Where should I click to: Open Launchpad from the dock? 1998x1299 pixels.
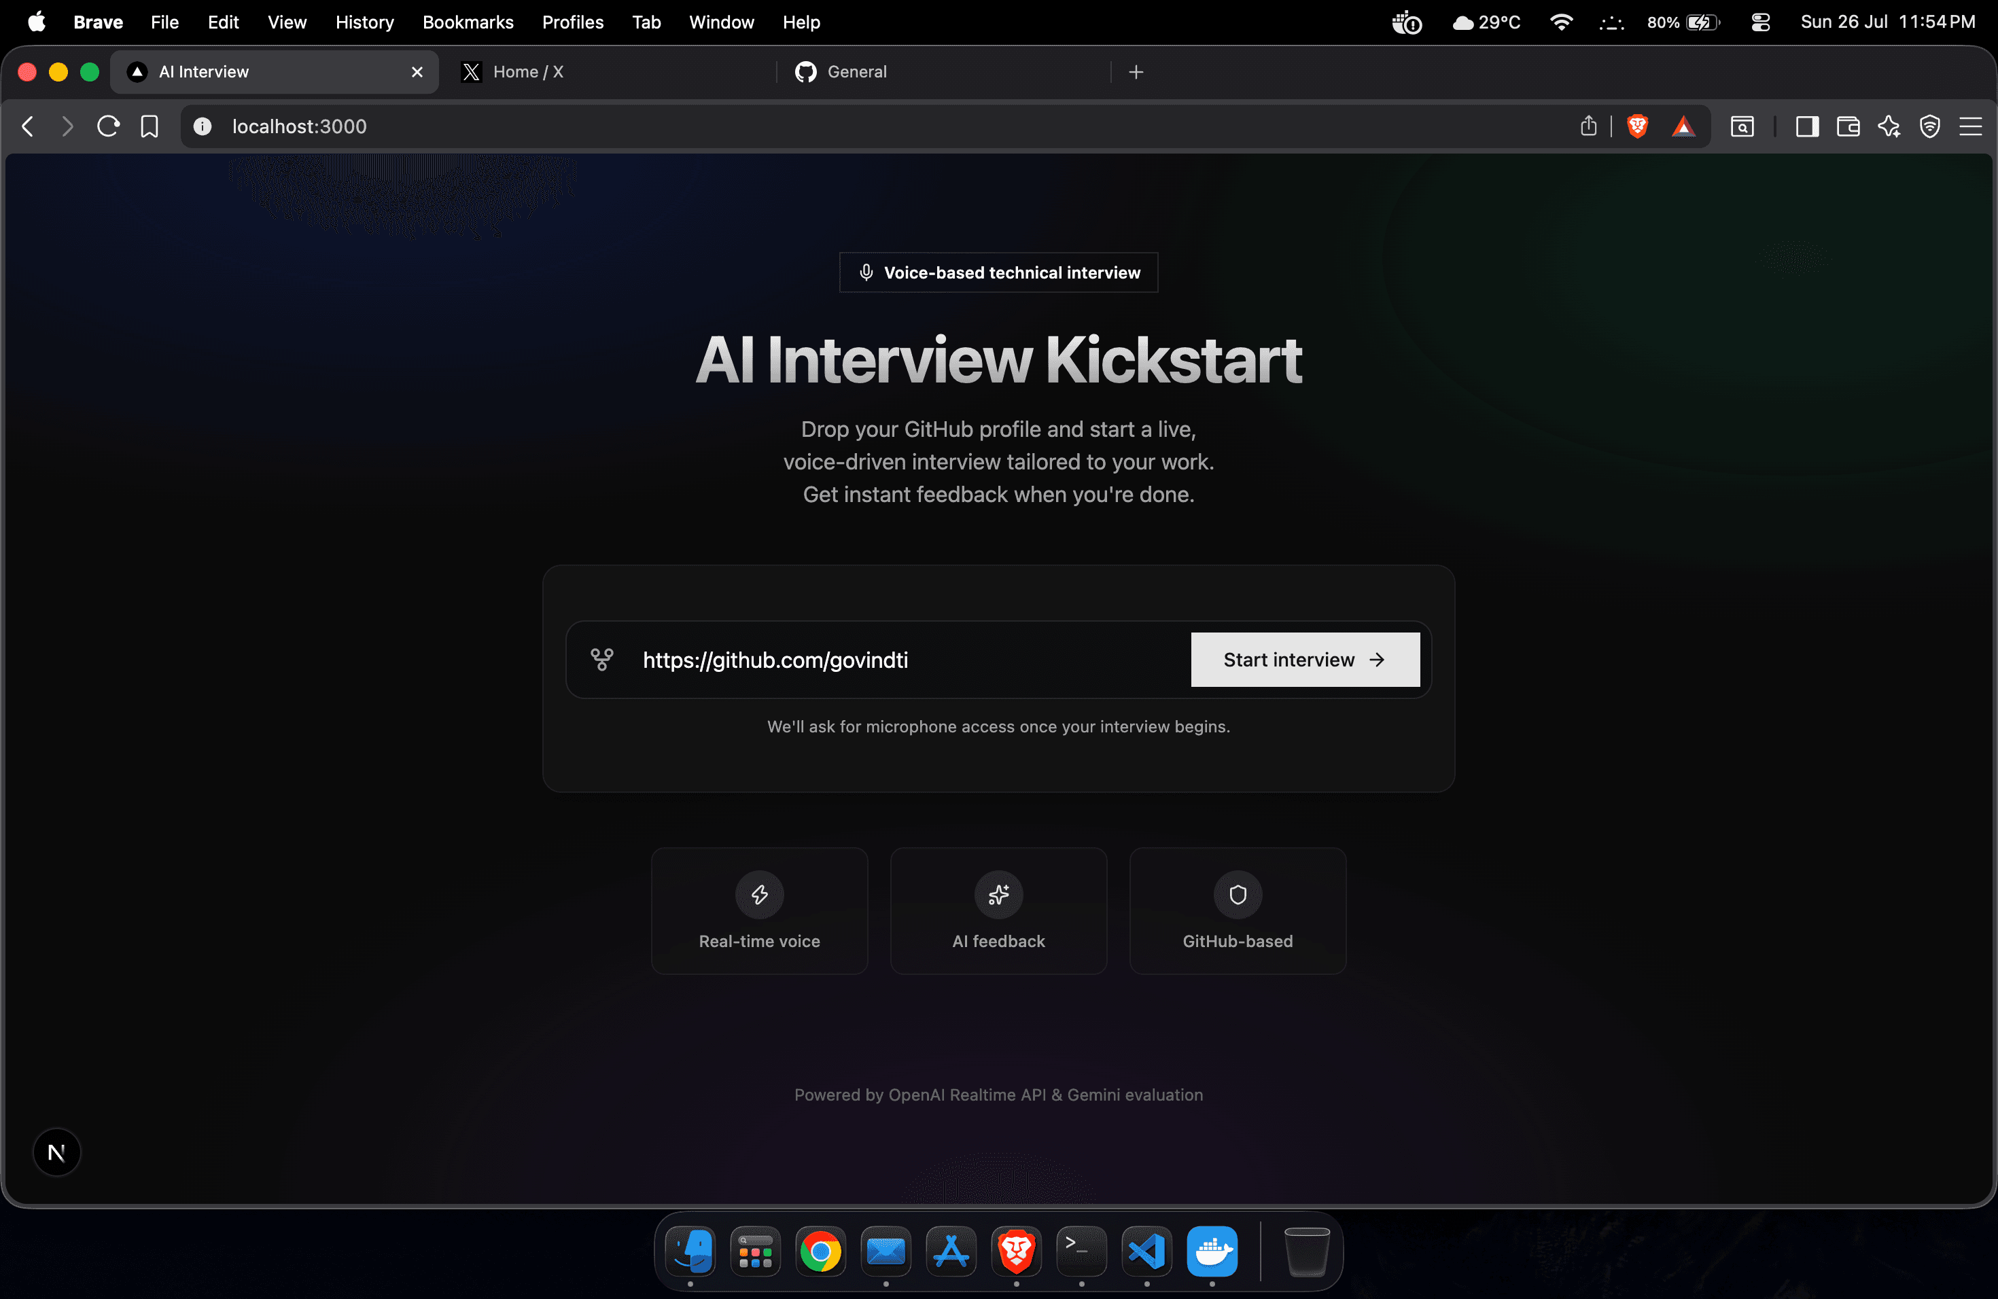tap(756, 1251)
